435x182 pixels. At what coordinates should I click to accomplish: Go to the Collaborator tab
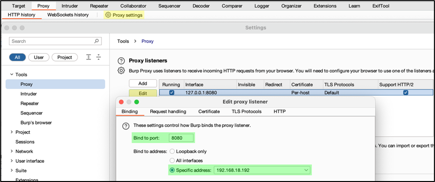[133, 6]
